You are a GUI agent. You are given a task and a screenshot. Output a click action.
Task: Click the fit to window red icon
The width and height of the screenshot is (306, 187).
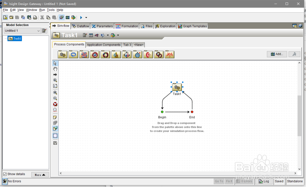click(55, 104)
